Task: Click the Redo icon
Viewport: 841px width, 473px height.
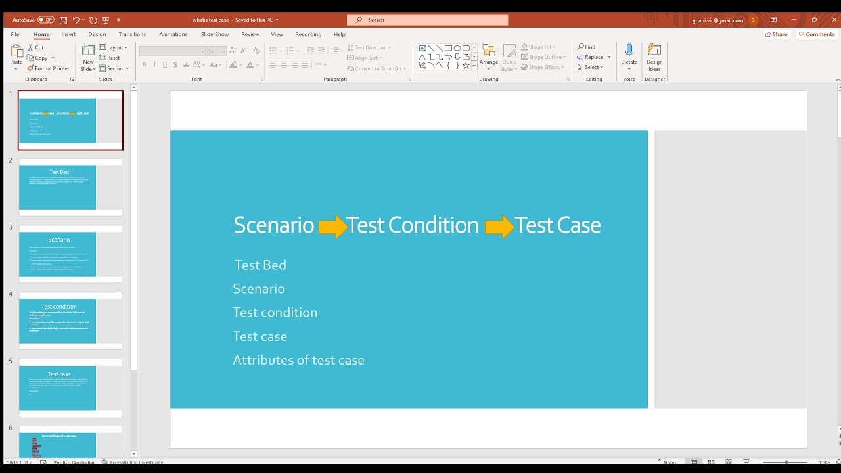Action: [x=93, y=20]
